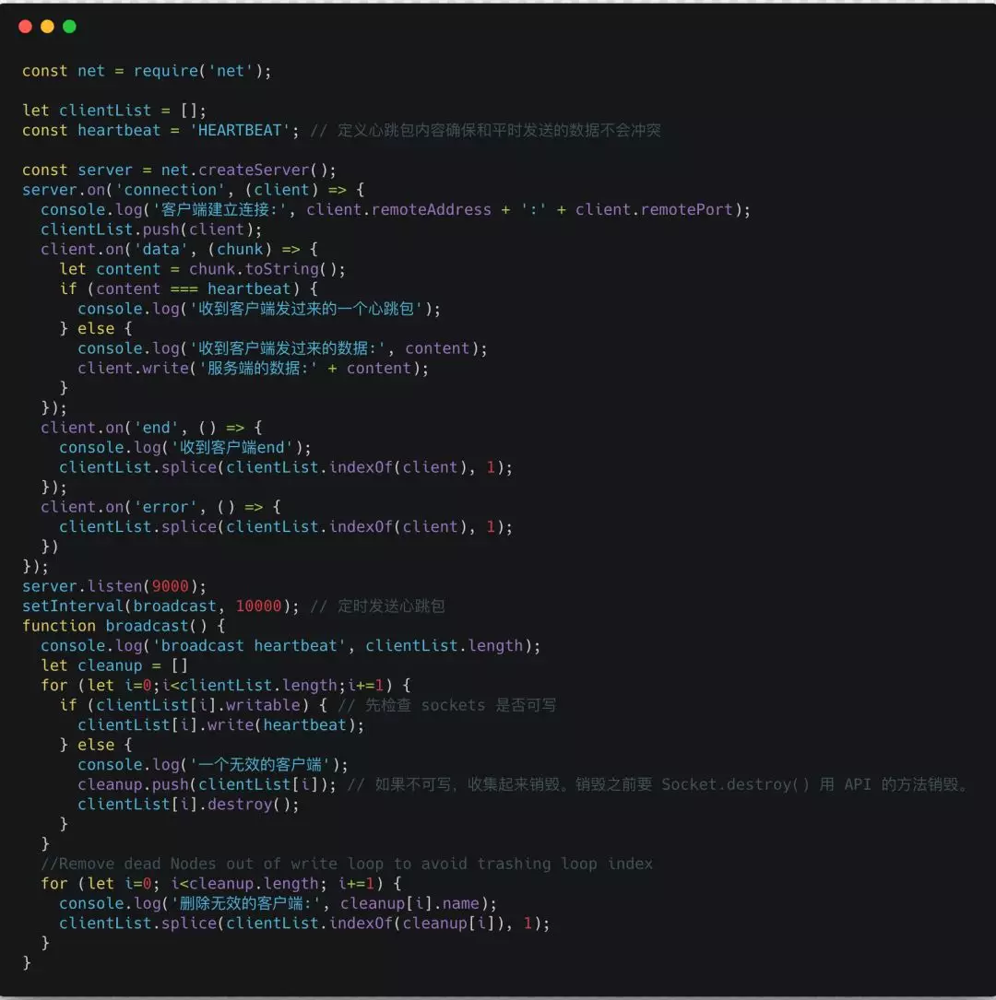This screenshot has width=996, height=1000.
Task: Click the line "let cleanup = []"
Action: (x=114, y=665)
